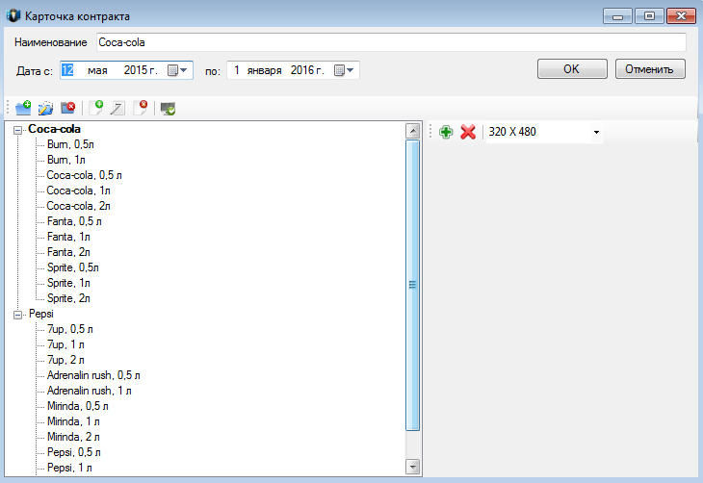Select 'Burn, 0,5л' tree item
The image size is (703, 483).
[x=70, y=144]
